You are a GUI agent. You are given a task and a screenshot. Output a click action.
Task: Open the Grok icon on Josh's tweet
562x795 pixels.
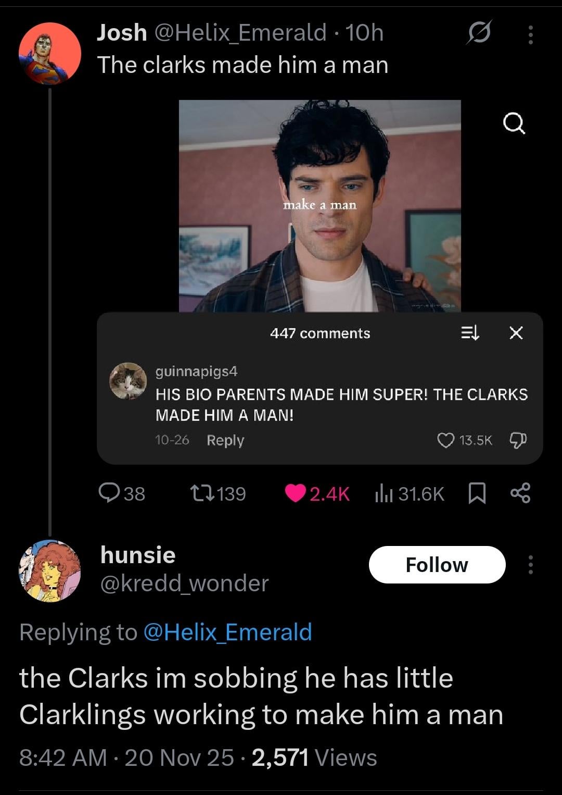(479, 33)
